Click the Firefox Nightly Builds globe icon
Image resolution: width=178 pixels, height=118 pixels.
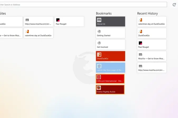click(x=99, y=88)
